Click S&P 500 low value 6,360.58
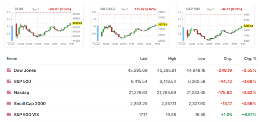260x122 pixels. (x=197, y=82)
